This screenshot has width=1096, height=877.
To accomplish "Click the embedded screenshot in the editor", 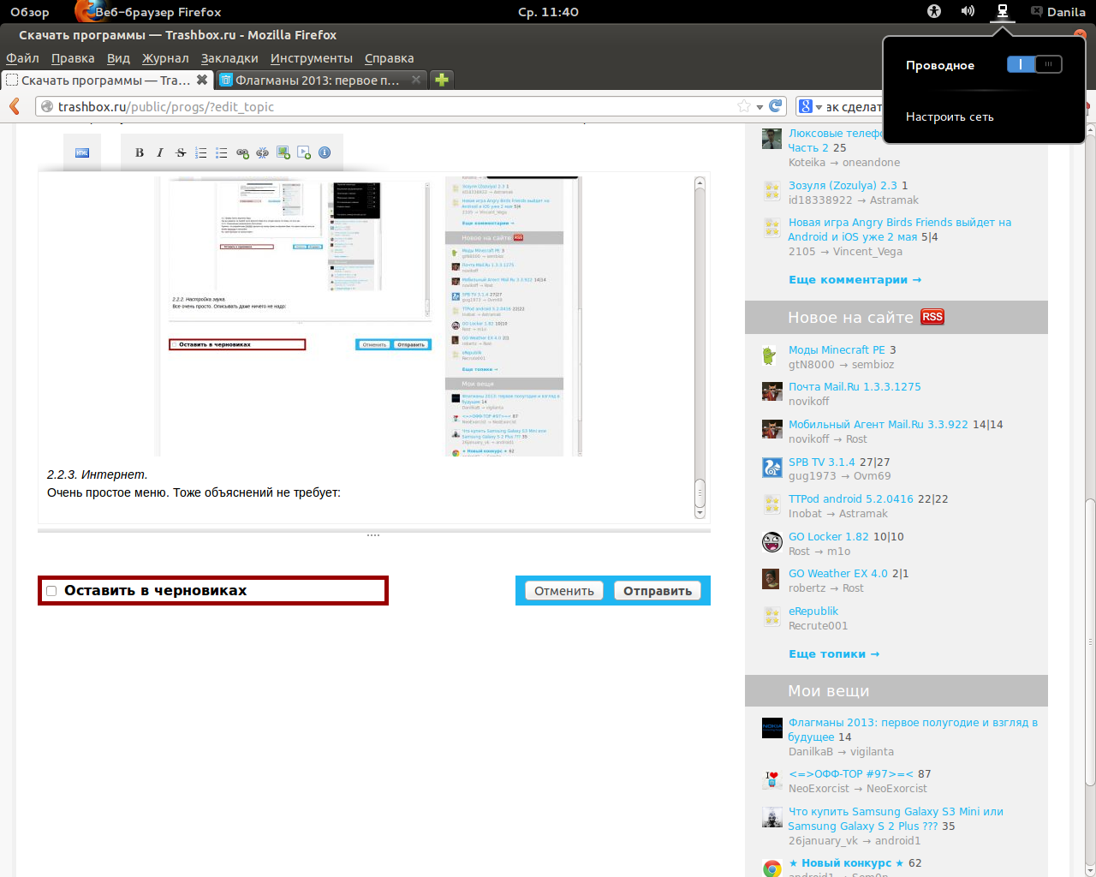I will (368, 316).
